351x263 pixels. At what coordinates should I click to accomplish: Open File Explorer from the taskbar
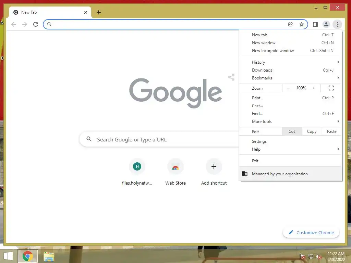(x=49, y=256)
